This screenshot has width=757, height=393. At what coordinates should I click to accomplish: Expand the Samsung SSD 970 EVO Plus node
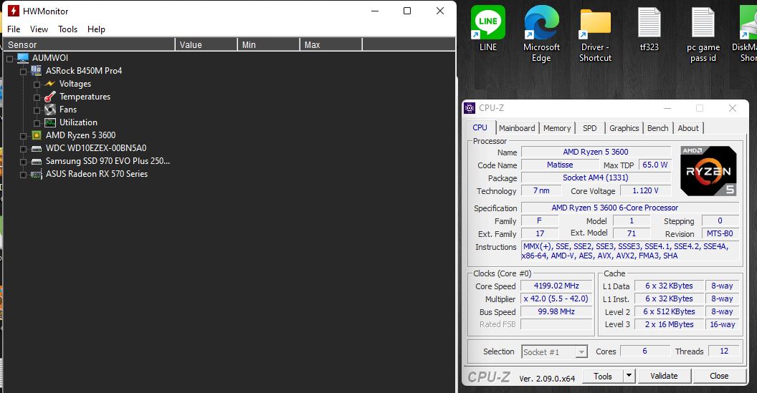(23, 162)
